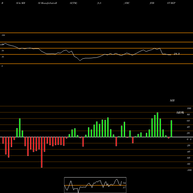Image resolution: width=193 pixels, height=193 pixels.
Task: Click the MR axis label '40'
Action: coord(188,127)
